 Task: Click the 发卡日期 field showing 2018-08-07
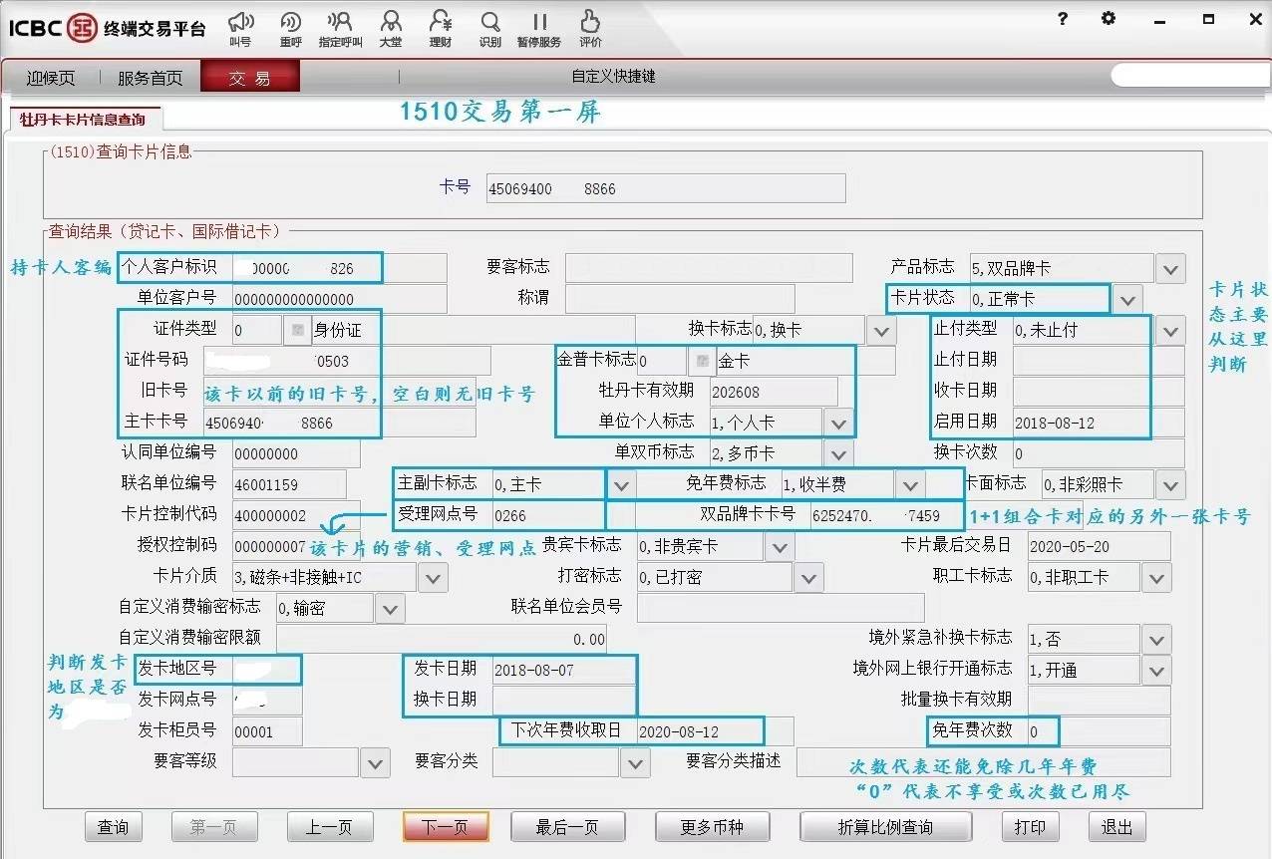(564, 670)
